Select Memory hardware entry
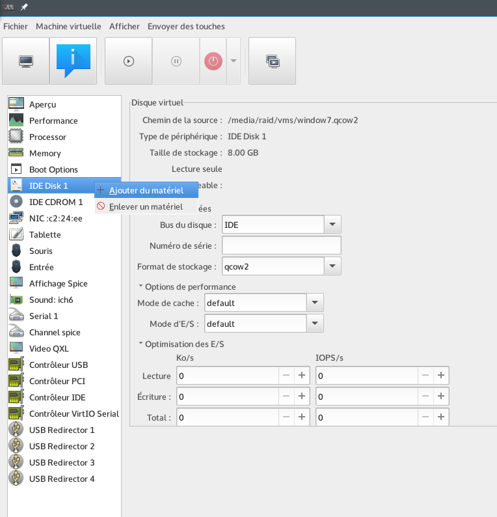497x517 pixels. point(64,153)
